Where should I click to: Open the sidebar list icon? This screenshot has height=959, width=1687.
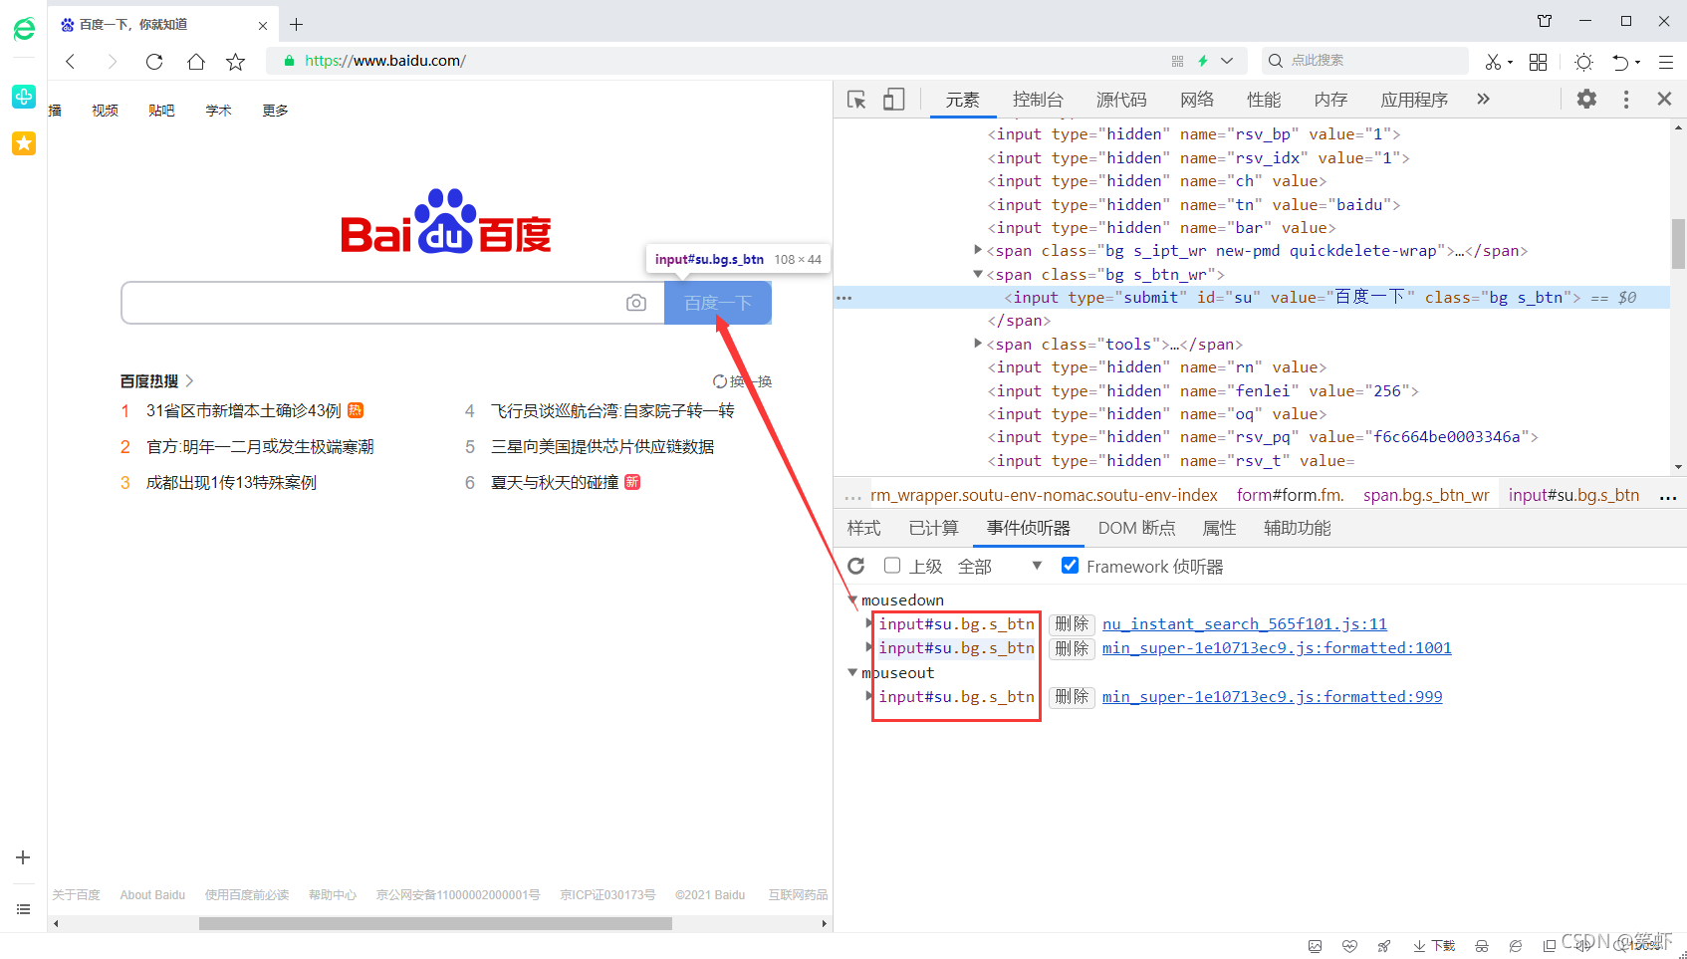pos(23,909)
